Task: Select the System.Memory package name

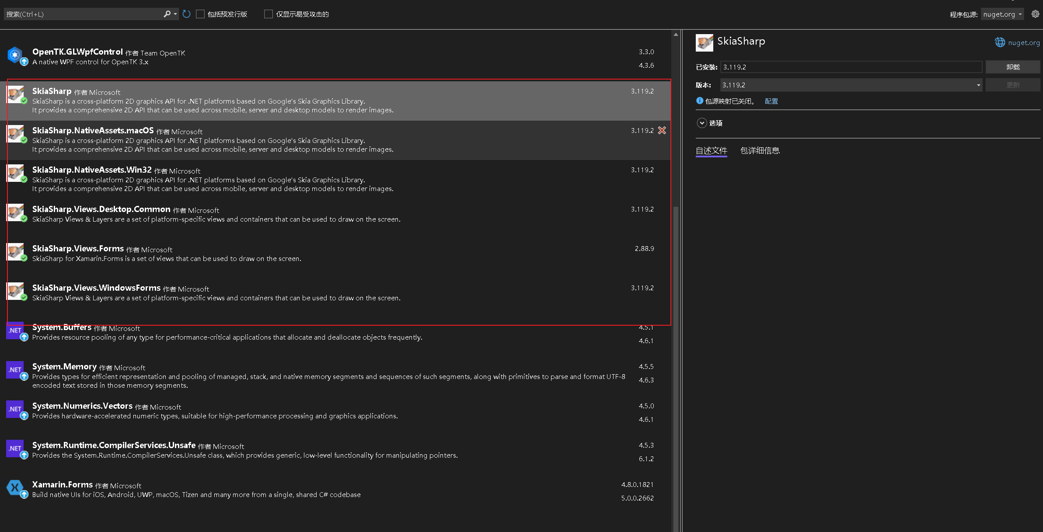Action: point(64,366)
